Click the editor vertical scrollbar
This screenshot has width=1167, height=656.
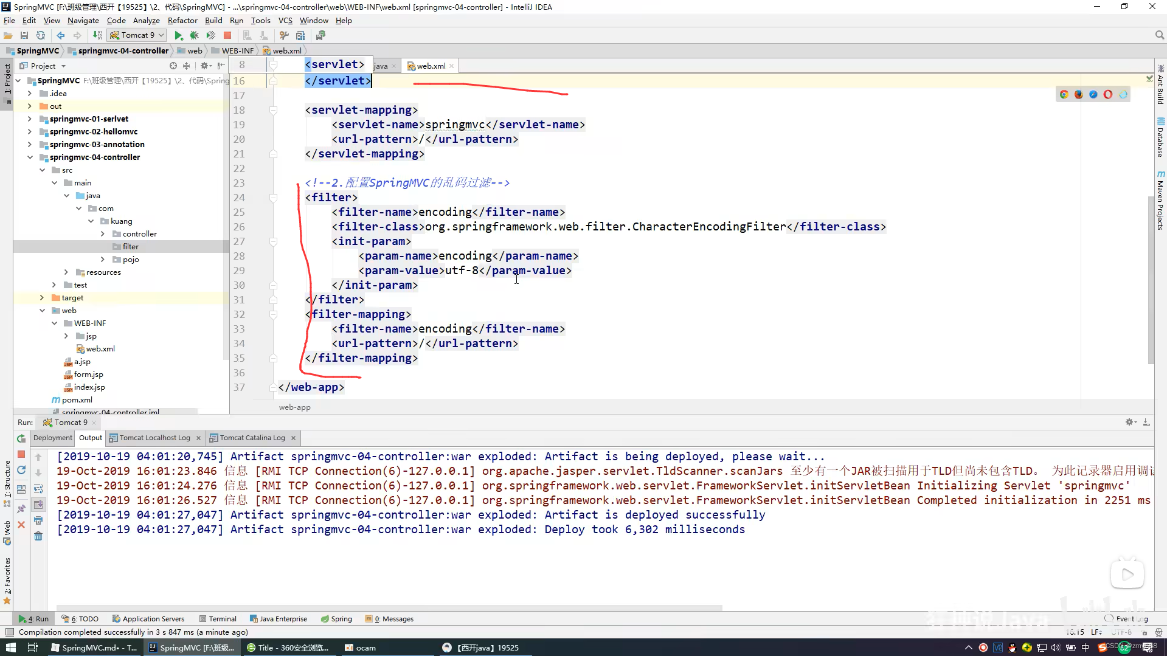pyautogui.click(x=1151, y=280)
